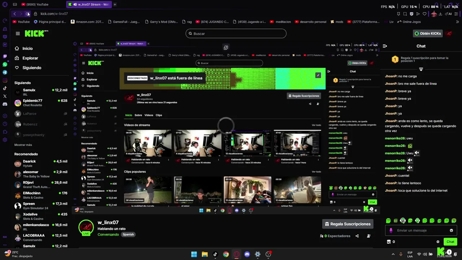Open the sidebar History clock icon
Viewport: 462px width, 260px height.
(5, 124)
